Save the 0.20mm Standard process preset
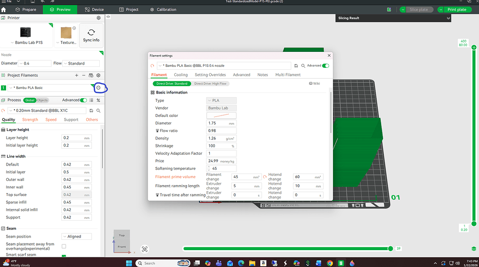Screen dimensions: 479x267 [91, 111]
